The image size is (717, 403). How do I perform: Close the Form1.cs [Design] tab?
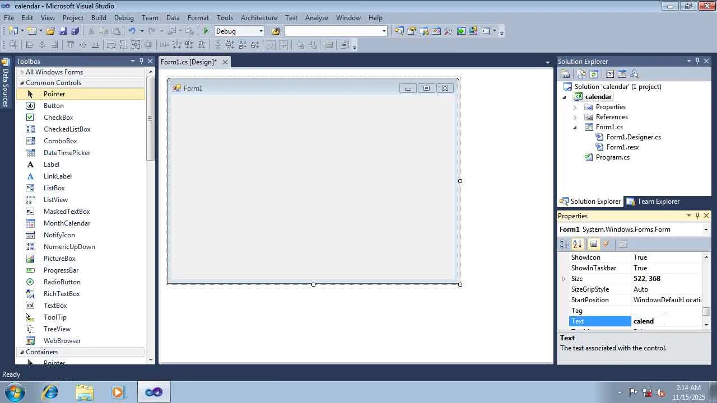(x=225, y=62)
